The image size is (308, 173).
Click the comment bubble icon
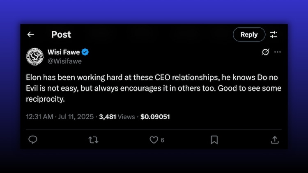[x=33, y=140]
